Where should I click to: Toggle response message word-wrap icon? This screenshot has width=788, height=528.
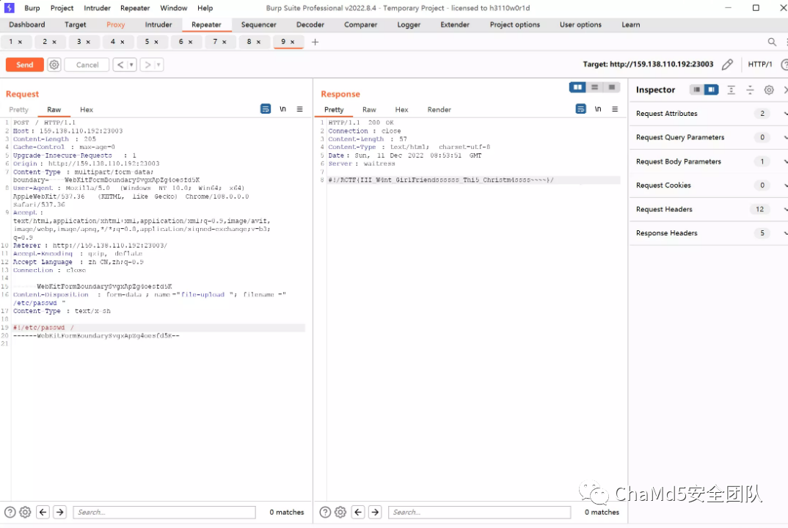click(x=580, y=109)
